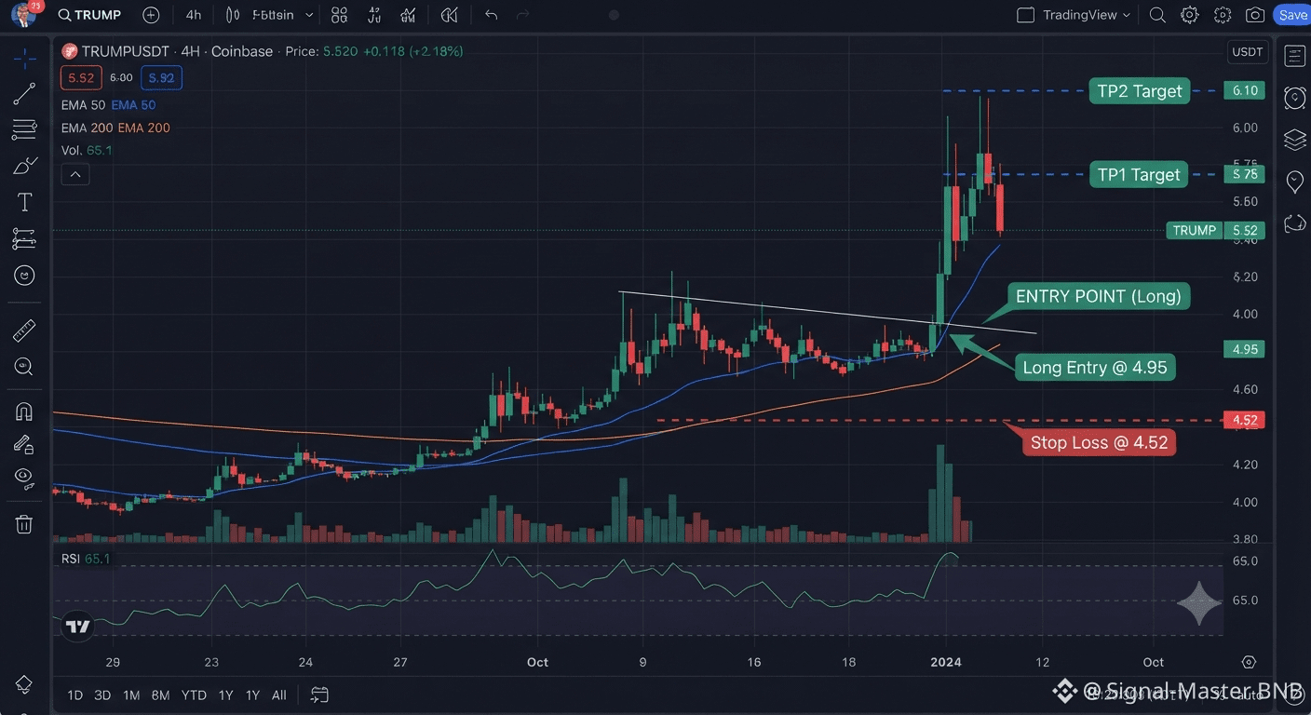Add symbol with the plus circle icon

pyautogui.click(x=151, y=15)
